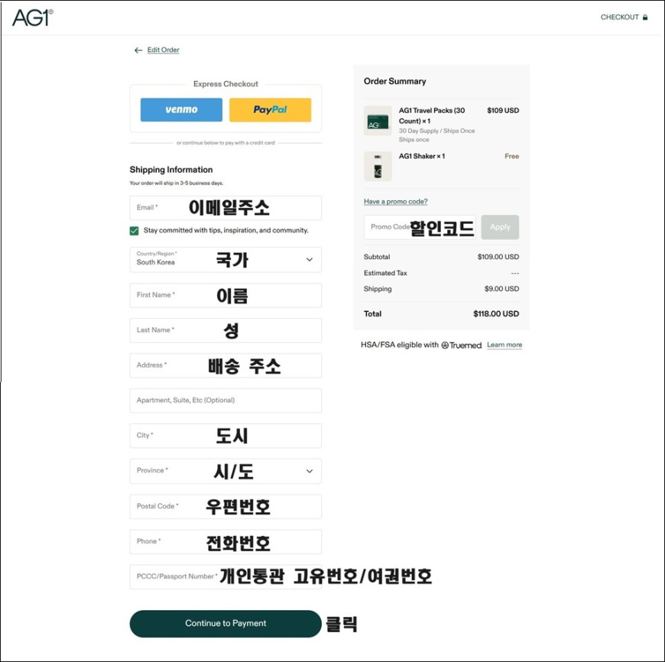Click the AG1 Travel Packs product thumbnail
665x662 pixels.
[x=378, y=121]
